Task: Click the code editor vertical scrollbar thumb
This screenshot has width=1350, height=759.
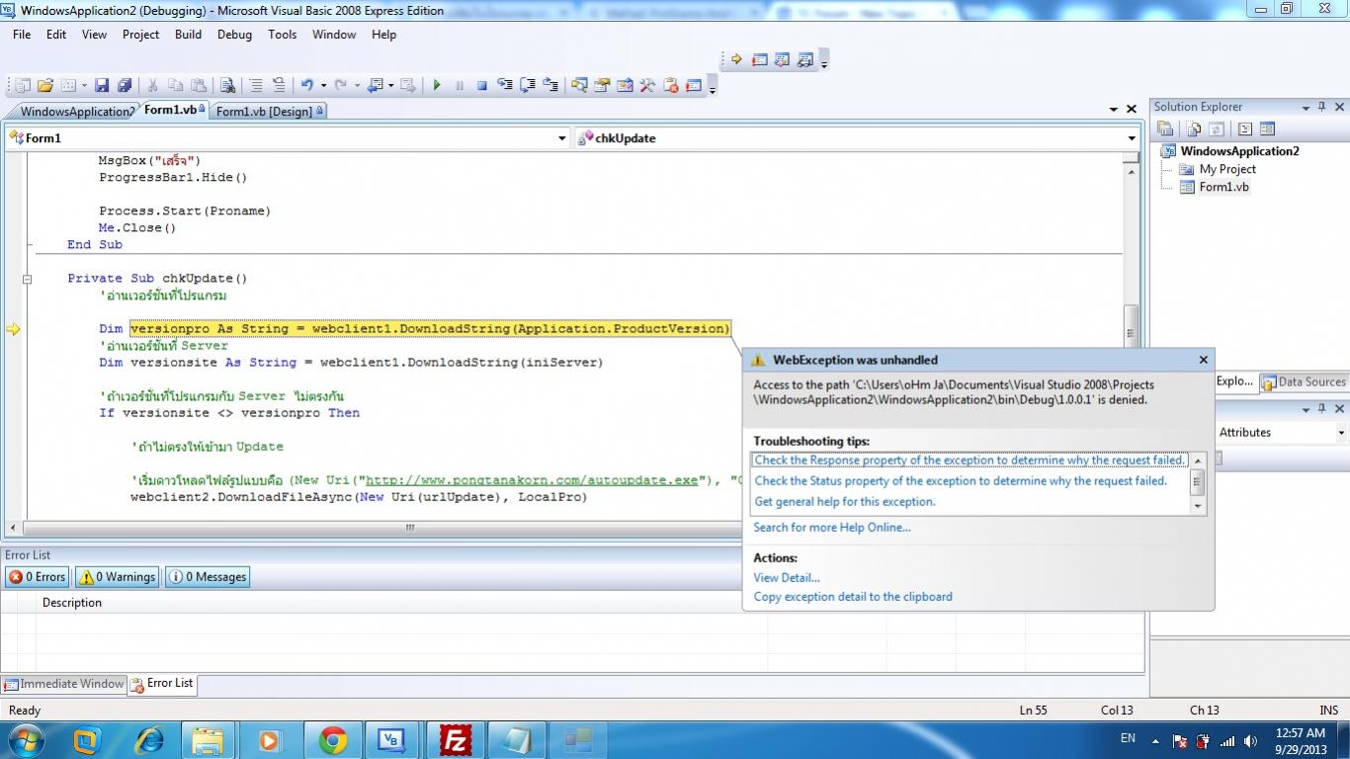Action: 1132,332
